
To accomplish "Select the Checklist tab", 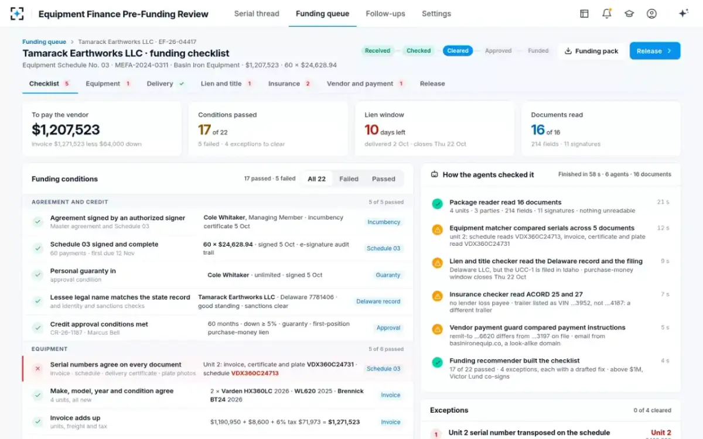I will [x=50, y=84].
